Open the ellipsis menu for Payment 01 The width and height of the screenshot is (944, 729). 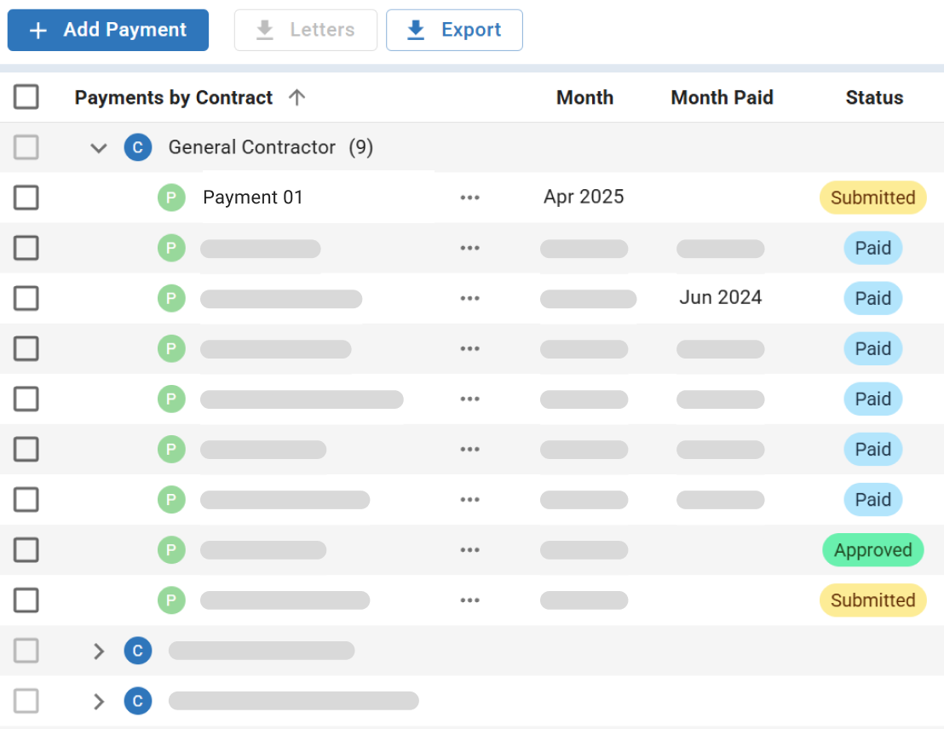point(469,197)
